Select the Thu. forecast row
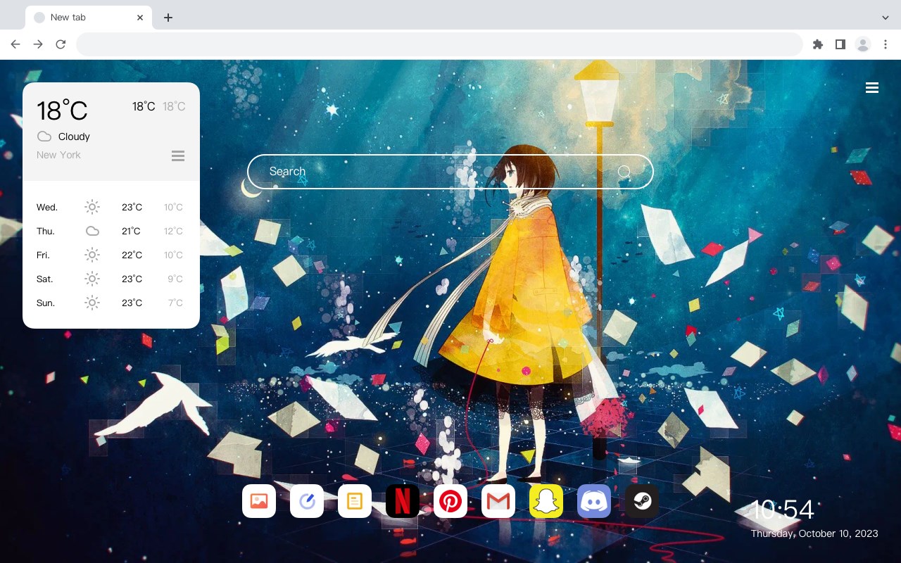Viewport: 901px width, 563px height. click(x=111, y=231)
